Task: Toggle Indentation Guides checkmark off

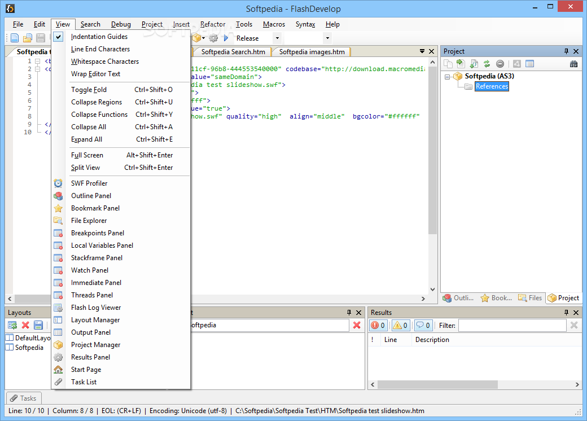Action: 121,36
